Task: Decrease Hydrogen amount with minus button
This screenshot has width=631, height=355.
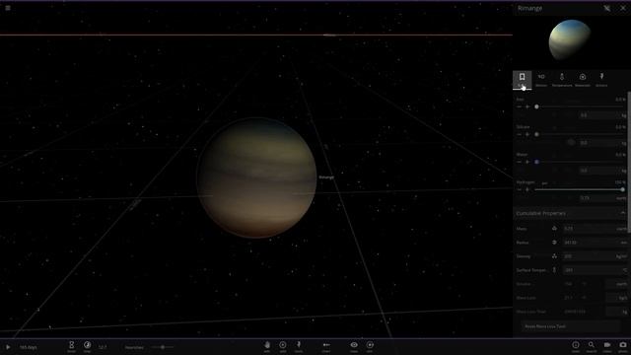Action: coord(520,189)
